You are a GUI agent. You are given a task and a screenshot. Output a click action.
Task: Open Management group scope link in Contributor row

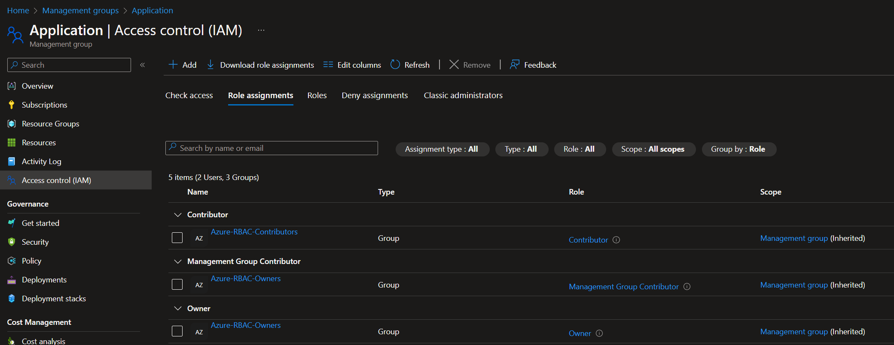(794, 238)
